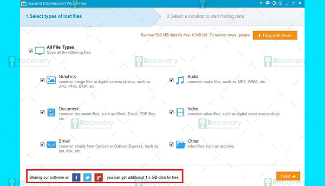Share software on Twitter
The height and width of the screenshot is (186, 325).
tap(87, 178)
